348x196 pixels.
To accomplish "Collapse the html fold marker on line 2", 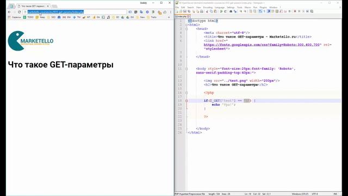I will pos(187,25).
